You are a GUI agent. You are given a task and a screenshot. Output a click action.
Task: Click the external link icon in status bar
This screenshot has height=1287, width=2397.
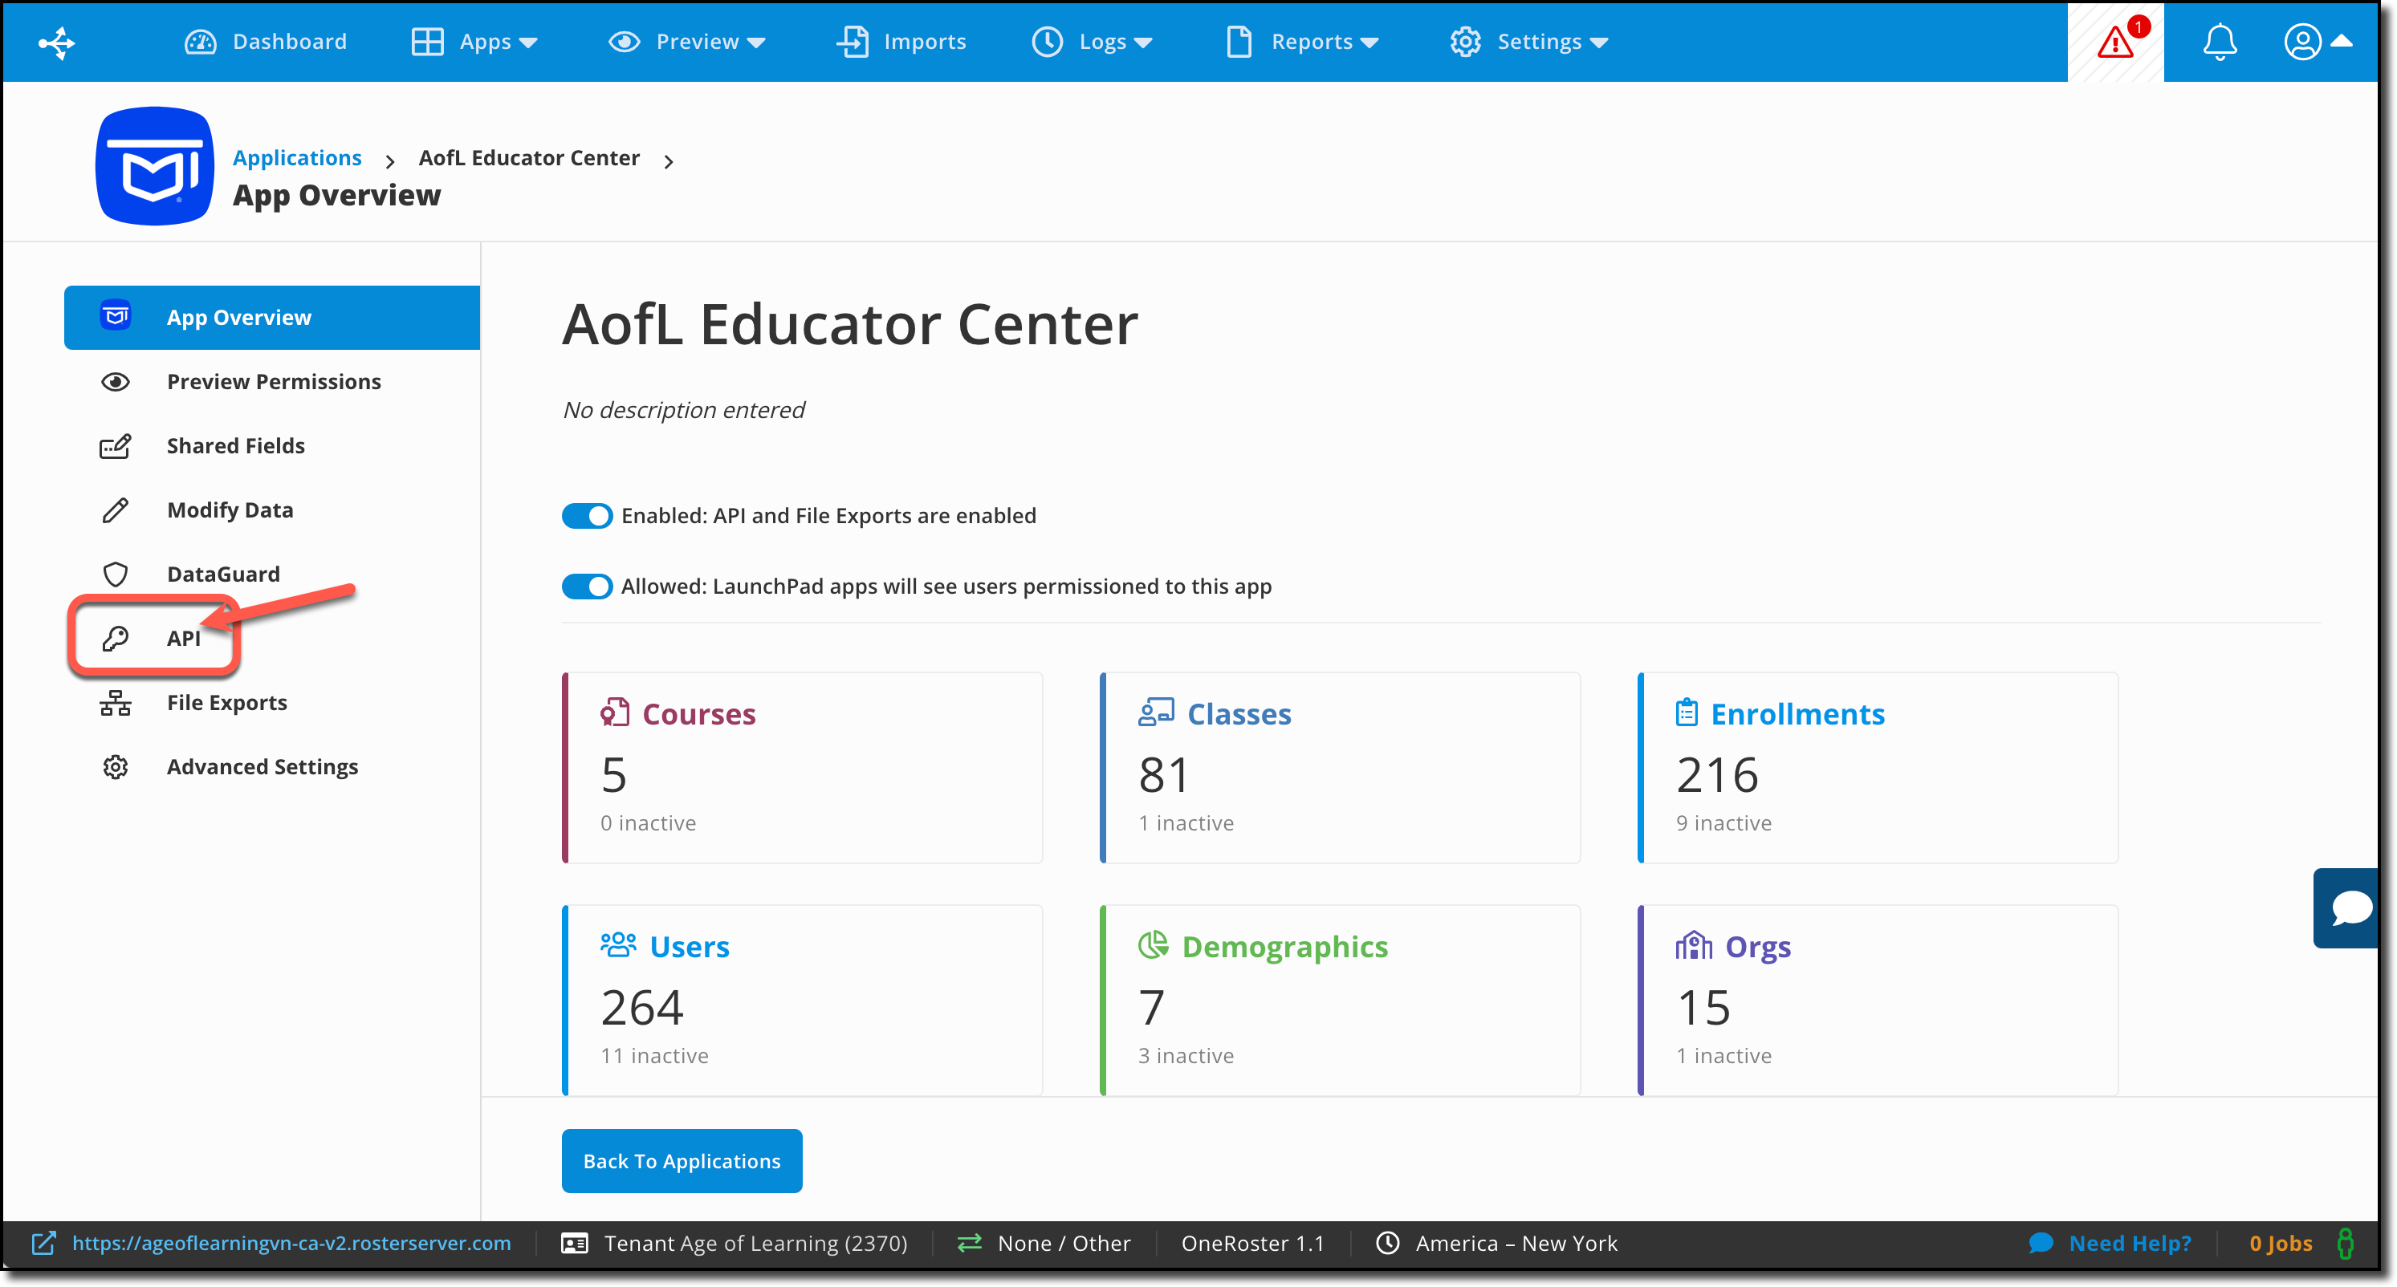point(43,1244)
